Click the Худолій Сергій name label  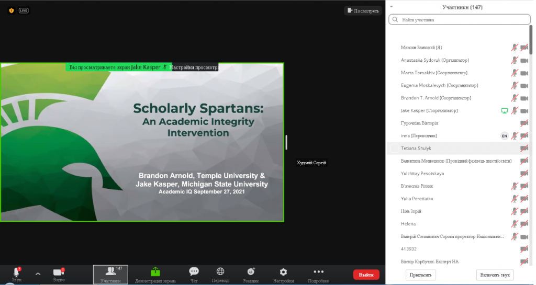click(x=311, y=163)
